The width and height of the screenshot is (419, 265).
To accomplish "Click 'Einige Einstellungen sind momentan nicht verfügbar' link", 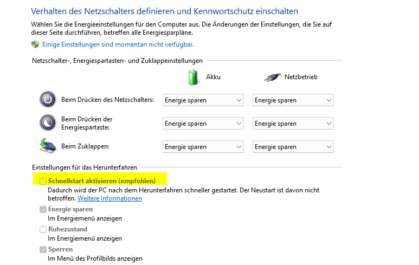I will [x=118, y=44].
